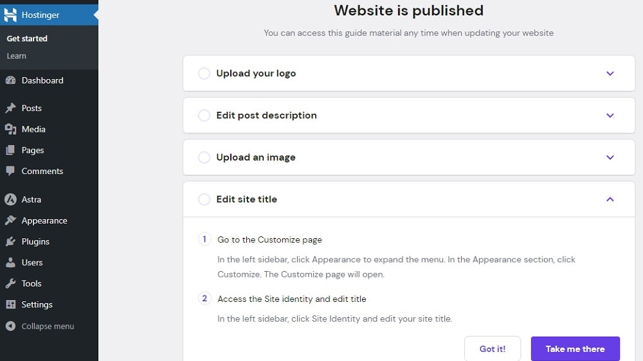Click the Edit post description title

point(267,116)
